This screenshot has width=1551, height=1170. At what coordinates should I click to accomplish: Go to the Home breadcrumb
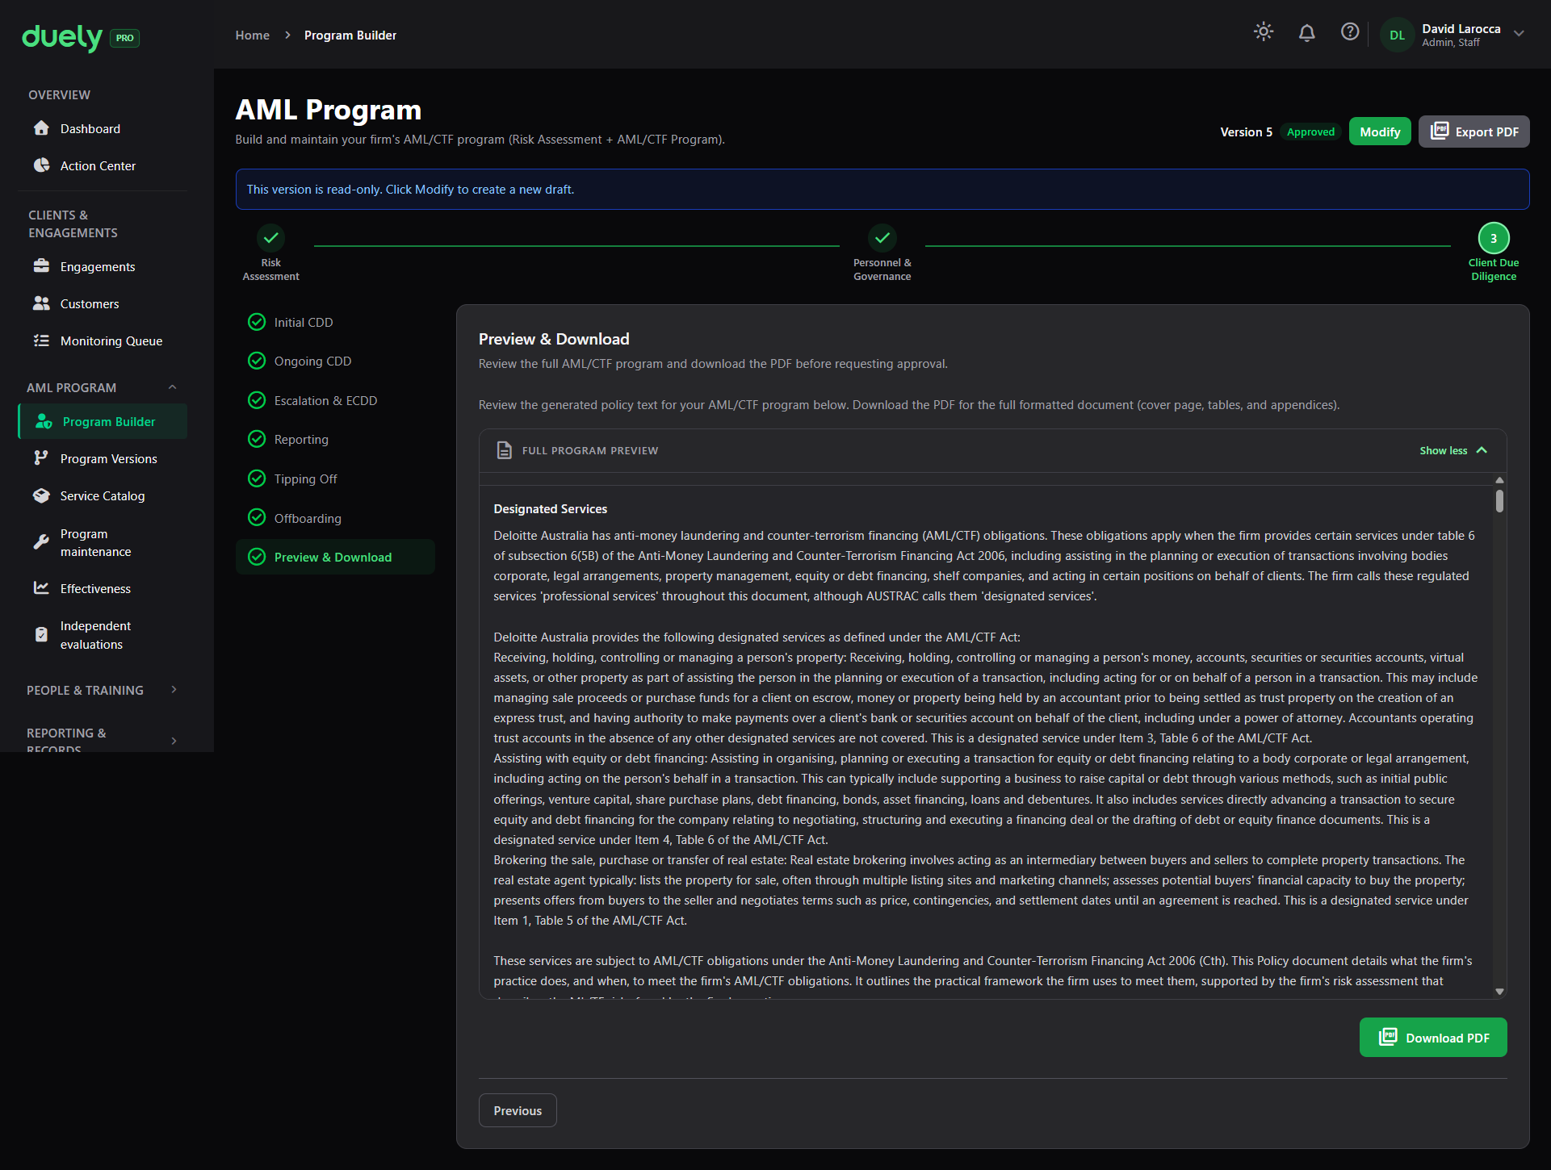click(253, 36)
